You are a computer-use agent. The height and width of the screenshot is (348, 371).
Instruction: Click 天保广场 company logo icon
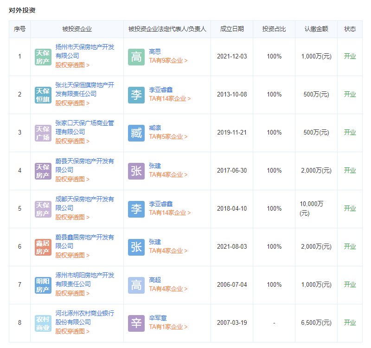(43, 133)
